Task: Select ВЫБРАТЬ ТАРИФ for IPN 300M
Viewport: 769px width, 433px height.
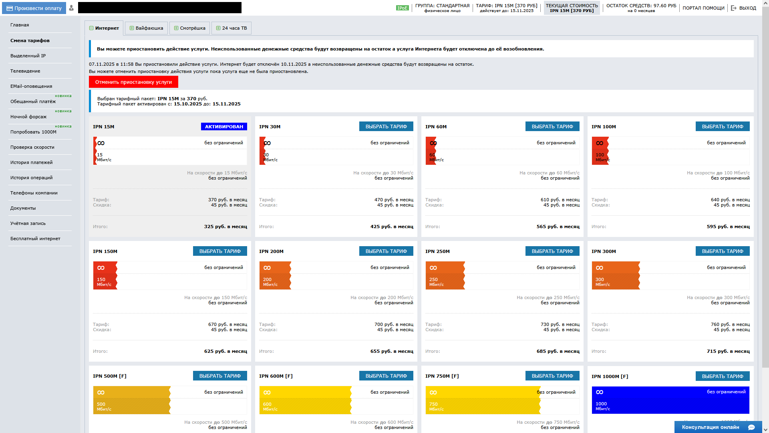Action: (x=722, y=251)
